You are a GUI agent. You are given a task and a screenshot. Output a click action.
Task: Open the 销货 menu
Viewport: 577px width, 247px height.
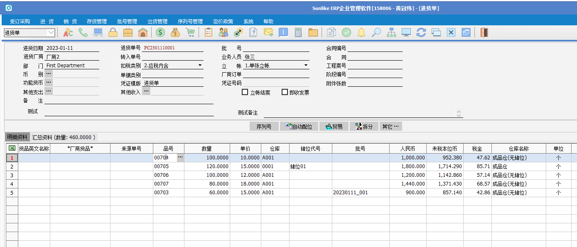pyautogui.click(x=70, y=22)
